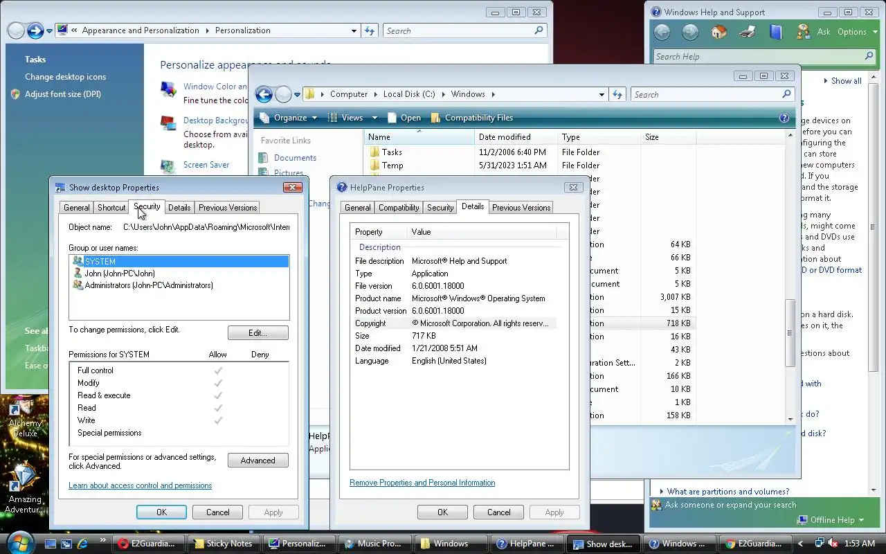Click the scroll down arrow in Explorer list
Image resolution: width=886 pixels, height=554 pixels.
pyautogui.click(x=790, y=419)
